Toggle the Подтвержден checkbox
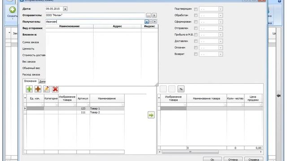The width and height of the screenshot is (287, 161). pos(196,9)
